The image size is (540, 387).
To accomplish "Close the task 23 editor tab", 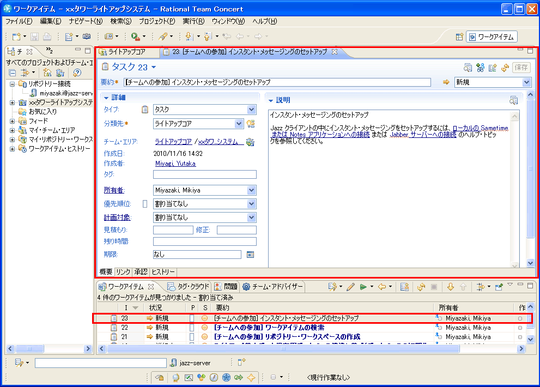I will (x=335, y=52).
